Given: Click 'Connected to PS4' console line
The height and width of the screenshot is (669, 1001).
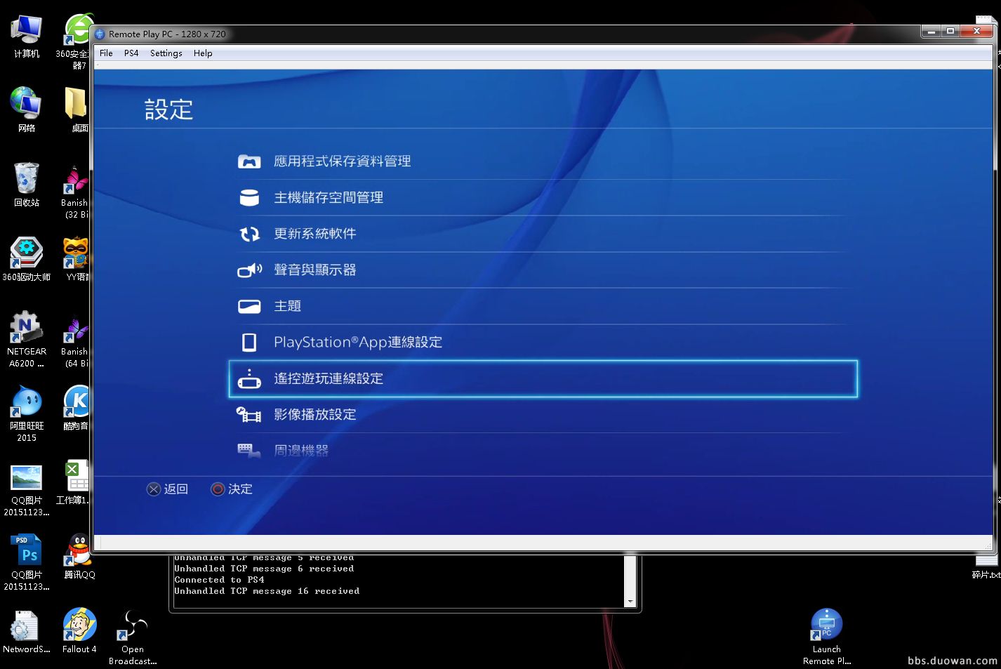Looking at the screenshot, I should 219,580.
